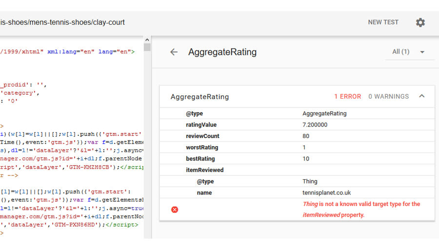This screenshot has height=243, width=439.
Task: Select the reviewCount row label
Action: (x=202, y=136)
